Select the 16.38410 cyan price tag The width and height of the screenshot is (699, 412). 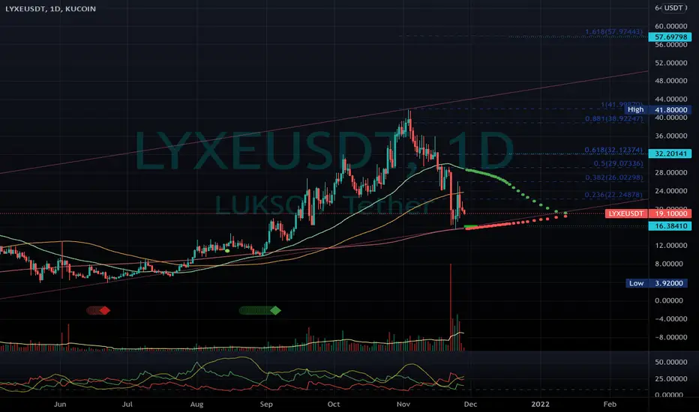coord(670,226)
